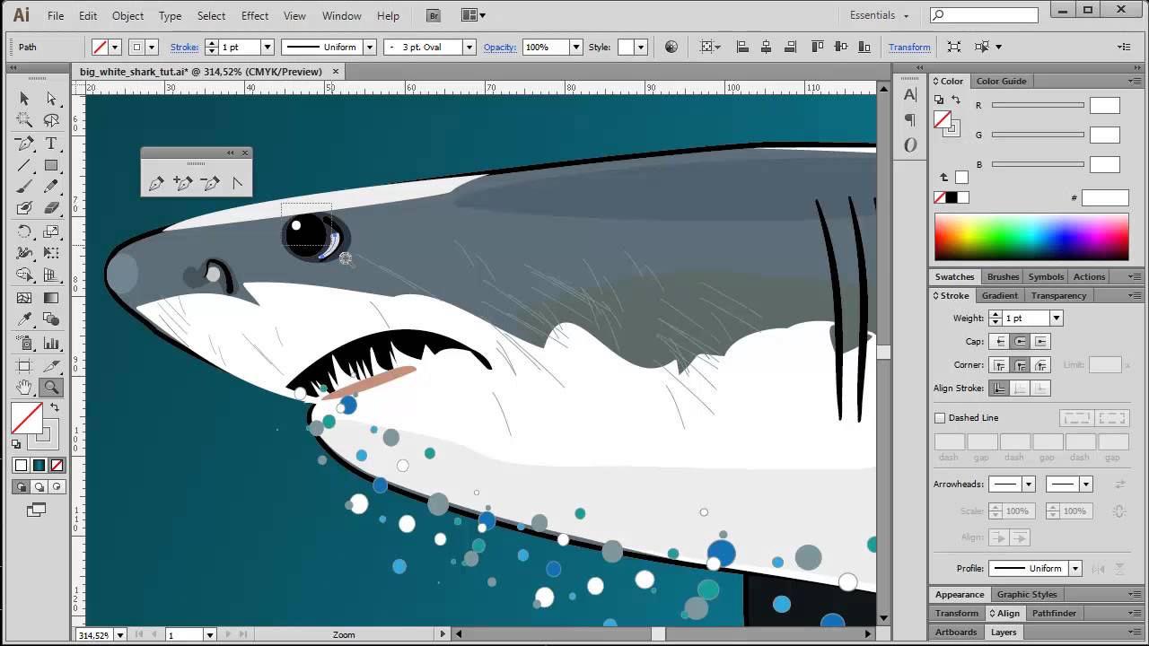
Task: Click the Opacity link in control bar
Action: [x=499, y=47]
